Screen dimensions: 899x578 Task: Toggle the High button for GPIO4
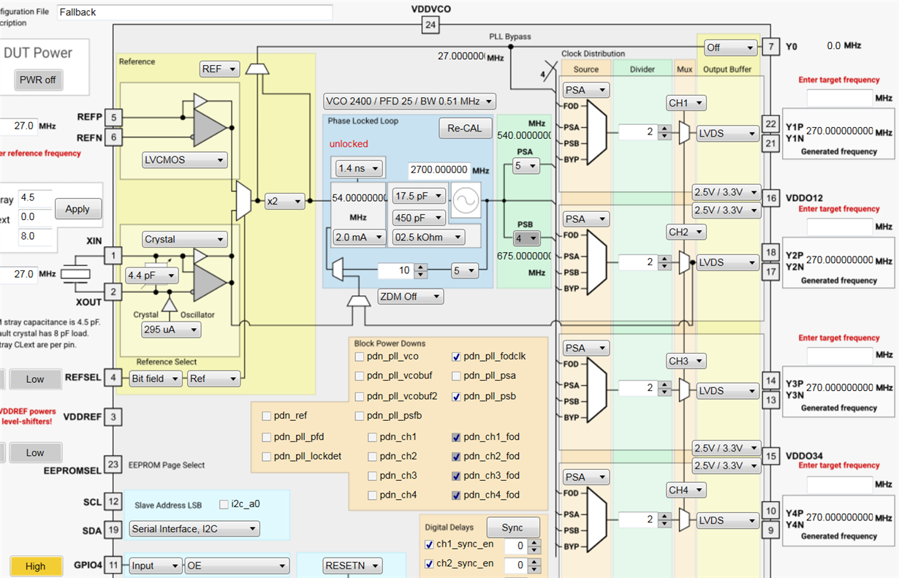point(34,566)
